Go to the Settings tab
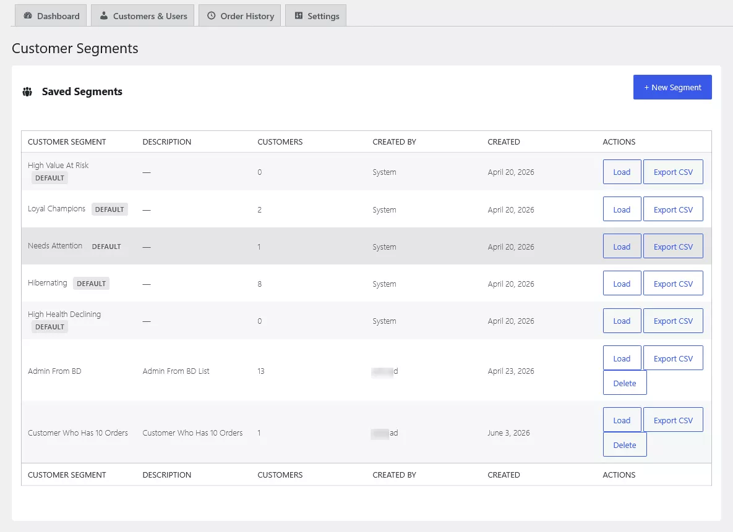This screenshot has height=532, width=733. click(x=316, y=16)
